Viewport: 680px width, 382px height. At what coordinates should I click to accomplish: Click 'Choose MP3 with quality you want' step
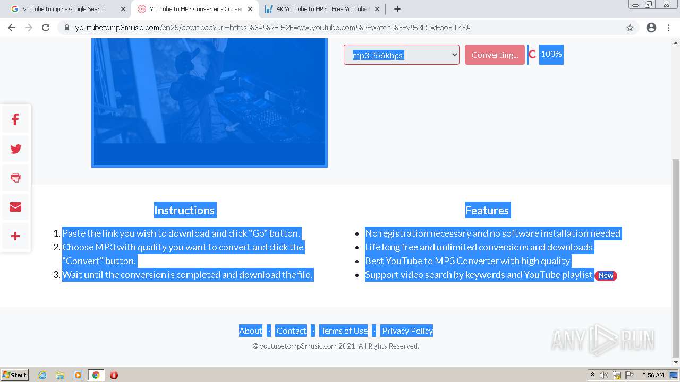coord(183,254)
